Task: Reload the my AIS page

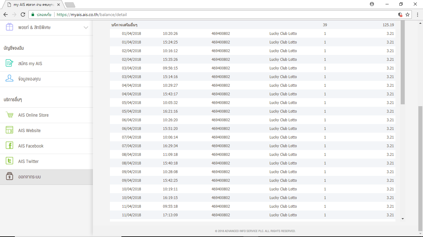Action: pyautogui.click(x=23, y=15)
